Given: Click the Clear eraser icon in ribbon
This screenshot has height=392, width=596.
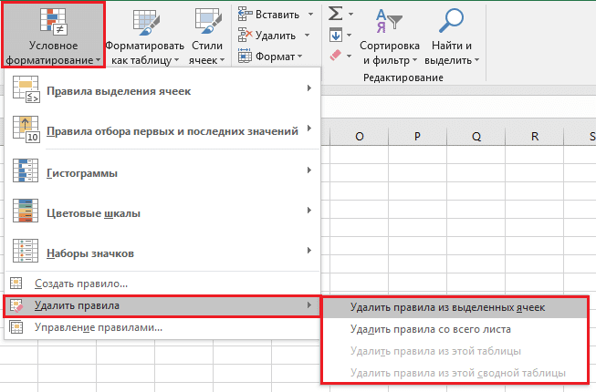Looking at the screenshot, I should click(x=333, y=56).
